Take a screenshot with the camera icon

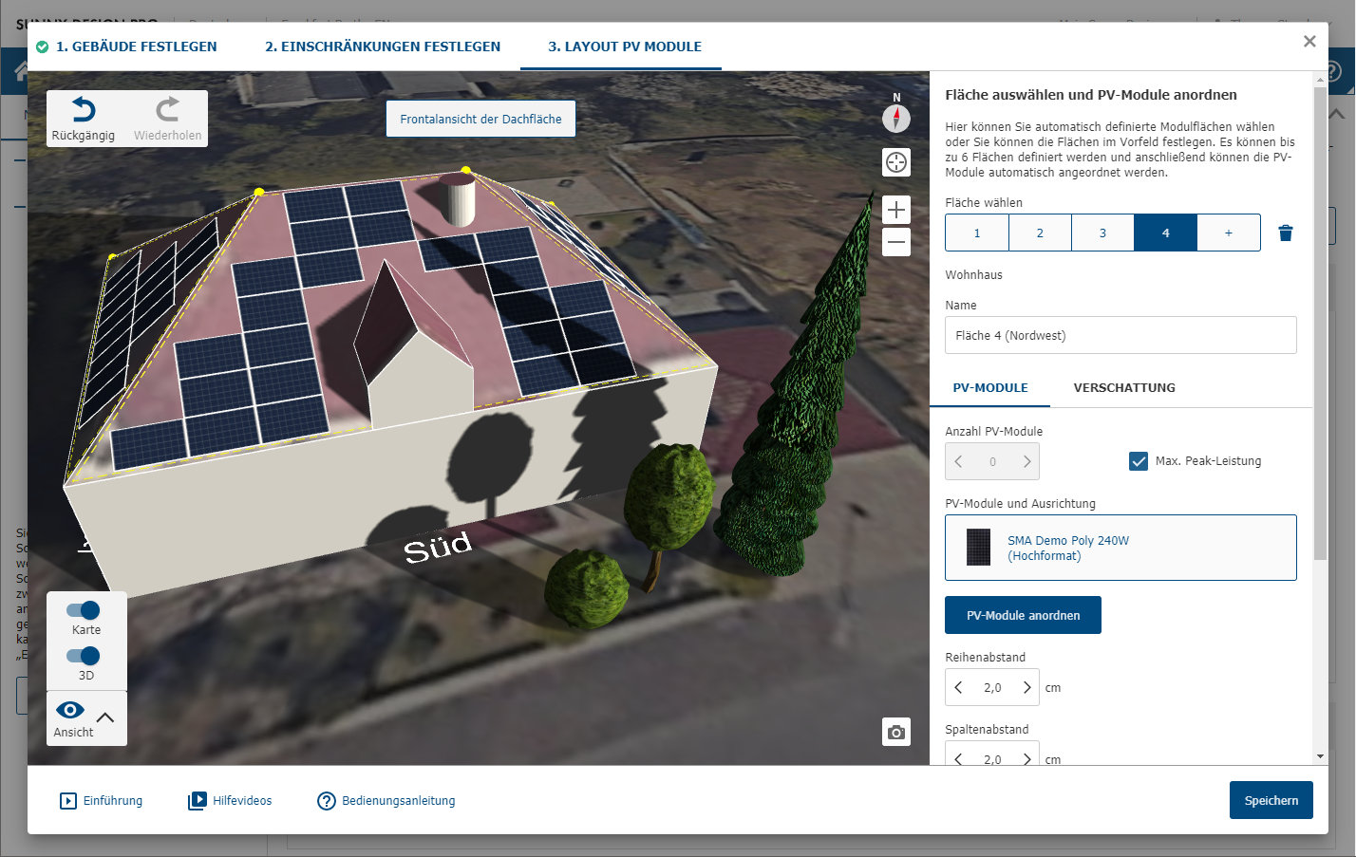(x=895, y=732)
